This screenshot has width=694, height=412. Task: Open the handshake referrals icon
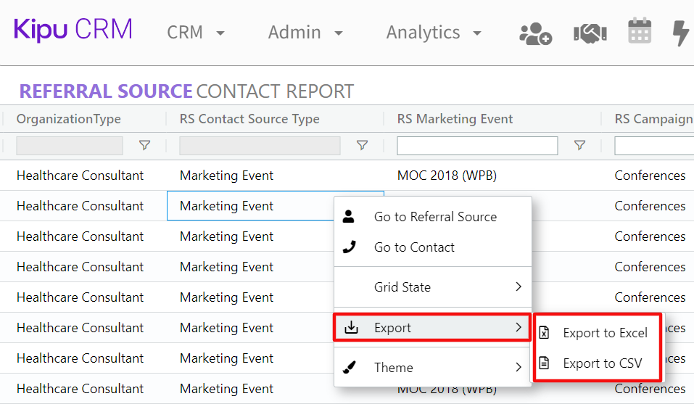[589, 33]
